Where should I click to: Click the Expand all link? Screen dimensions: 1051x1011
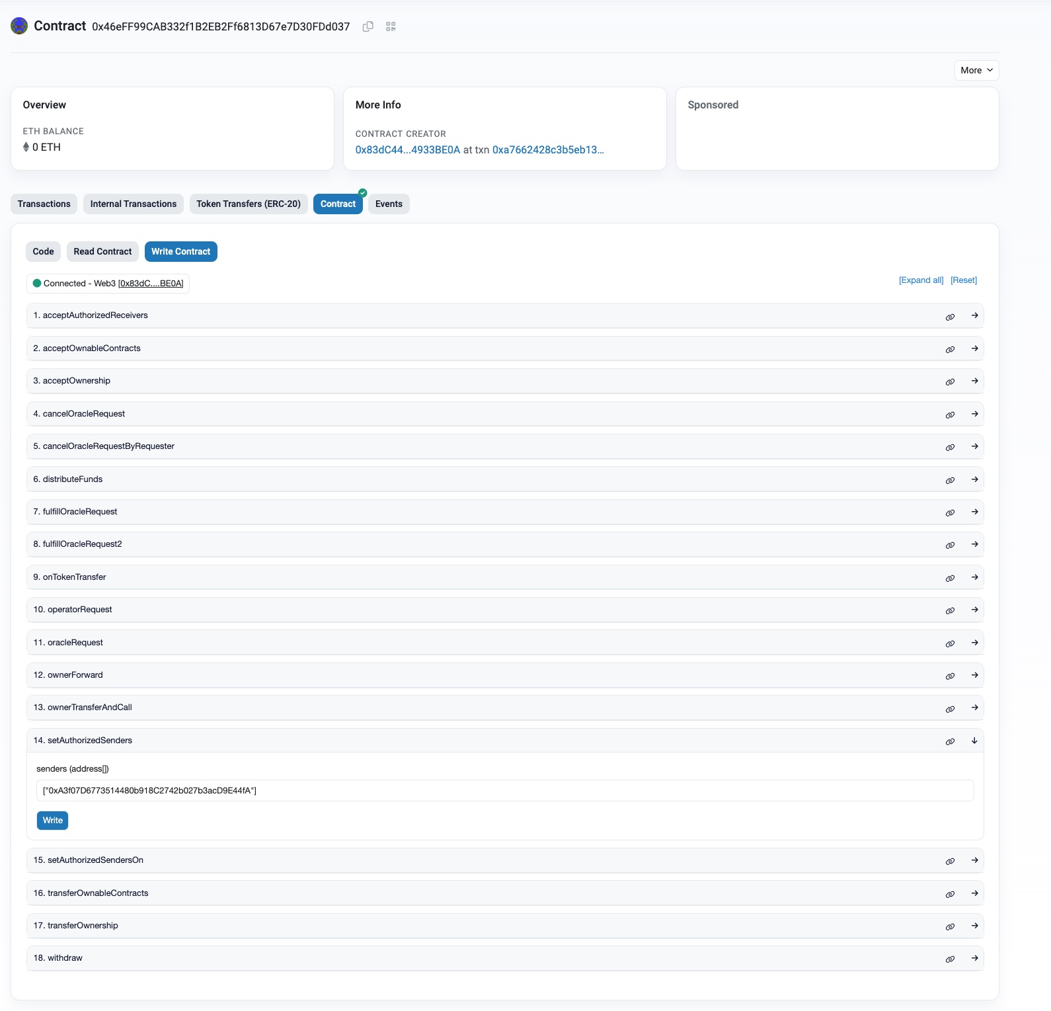(x=921, y=280)
